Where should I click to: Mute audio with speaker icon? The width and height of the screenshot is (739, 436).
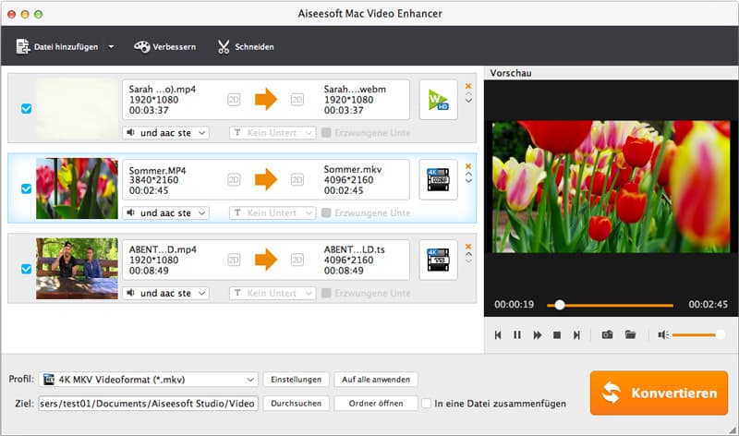pyautogui.click(x=663, y=334)
